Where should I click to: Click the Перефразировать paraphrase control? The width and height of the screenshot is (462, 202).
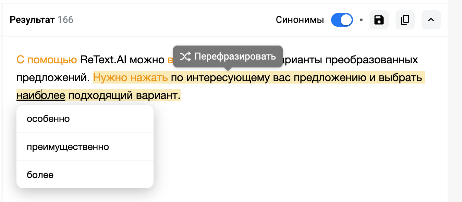pos(228,56)
